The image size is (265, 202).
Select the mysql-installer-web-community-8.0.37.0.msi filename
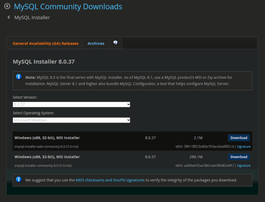(x=46, y=147)
